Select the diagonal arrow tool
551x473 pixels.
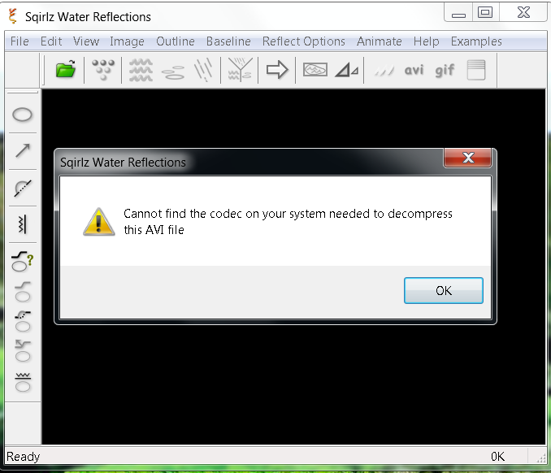tap(23, 150)
